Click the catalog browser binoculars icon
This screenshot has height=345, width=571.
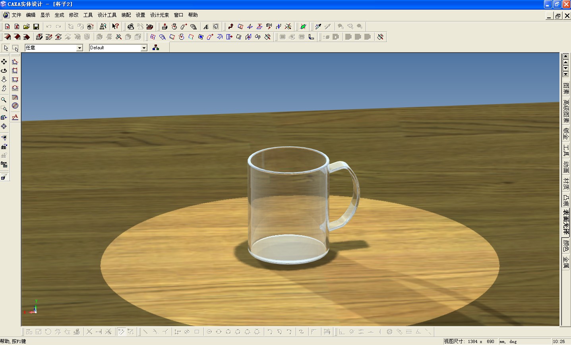point(103,27)
